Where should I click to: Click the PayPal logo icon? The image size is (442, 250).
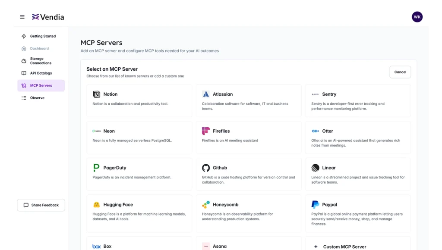coord(316,204)
